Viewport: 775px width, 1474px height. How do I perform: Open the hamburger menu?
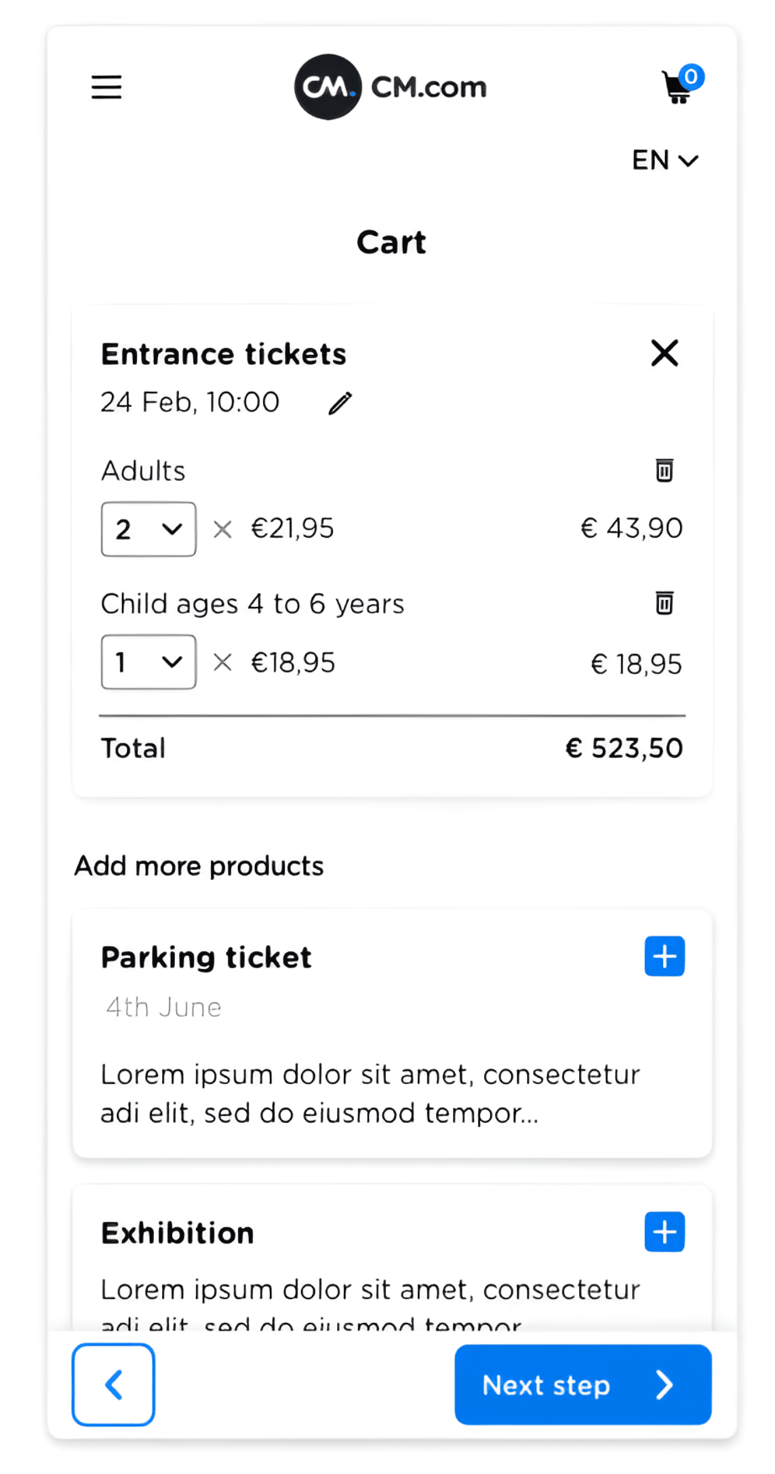point(107,87)
